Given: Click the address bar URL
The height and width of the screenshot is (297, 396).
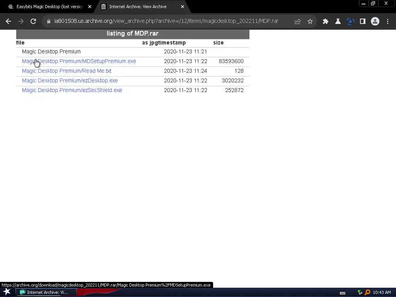Looking at the screenshot, I should tap(166, 21).
